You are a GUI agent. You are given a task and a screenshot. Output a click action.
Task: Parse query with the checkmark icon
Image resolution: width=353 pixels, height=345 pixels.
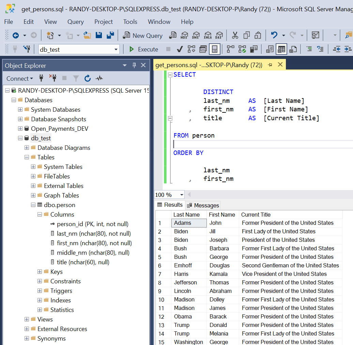pyautogui.click(x=180, y=49)
